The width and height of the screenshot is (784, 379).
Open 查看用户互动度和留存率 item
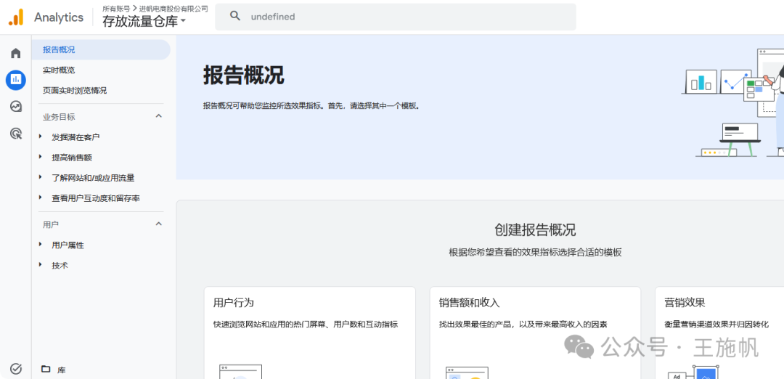tap(96, 198)
